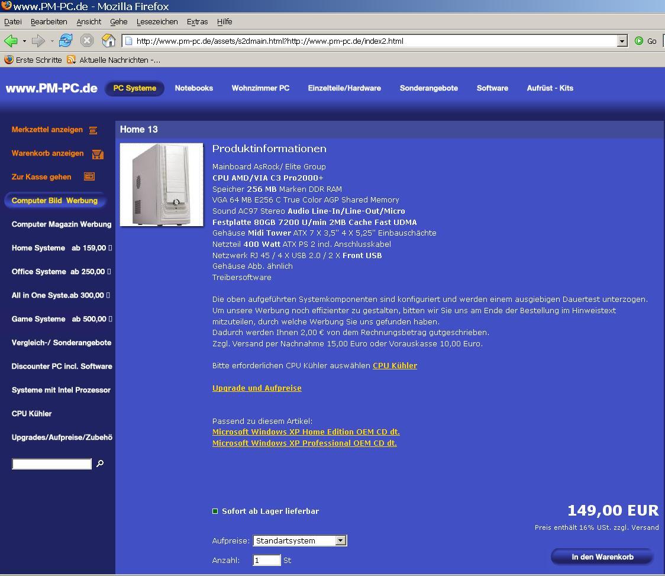This screenshot has height=576, width=665.
Task: Click the www.PM-PC.de site logo
Action: click(51, 88)
